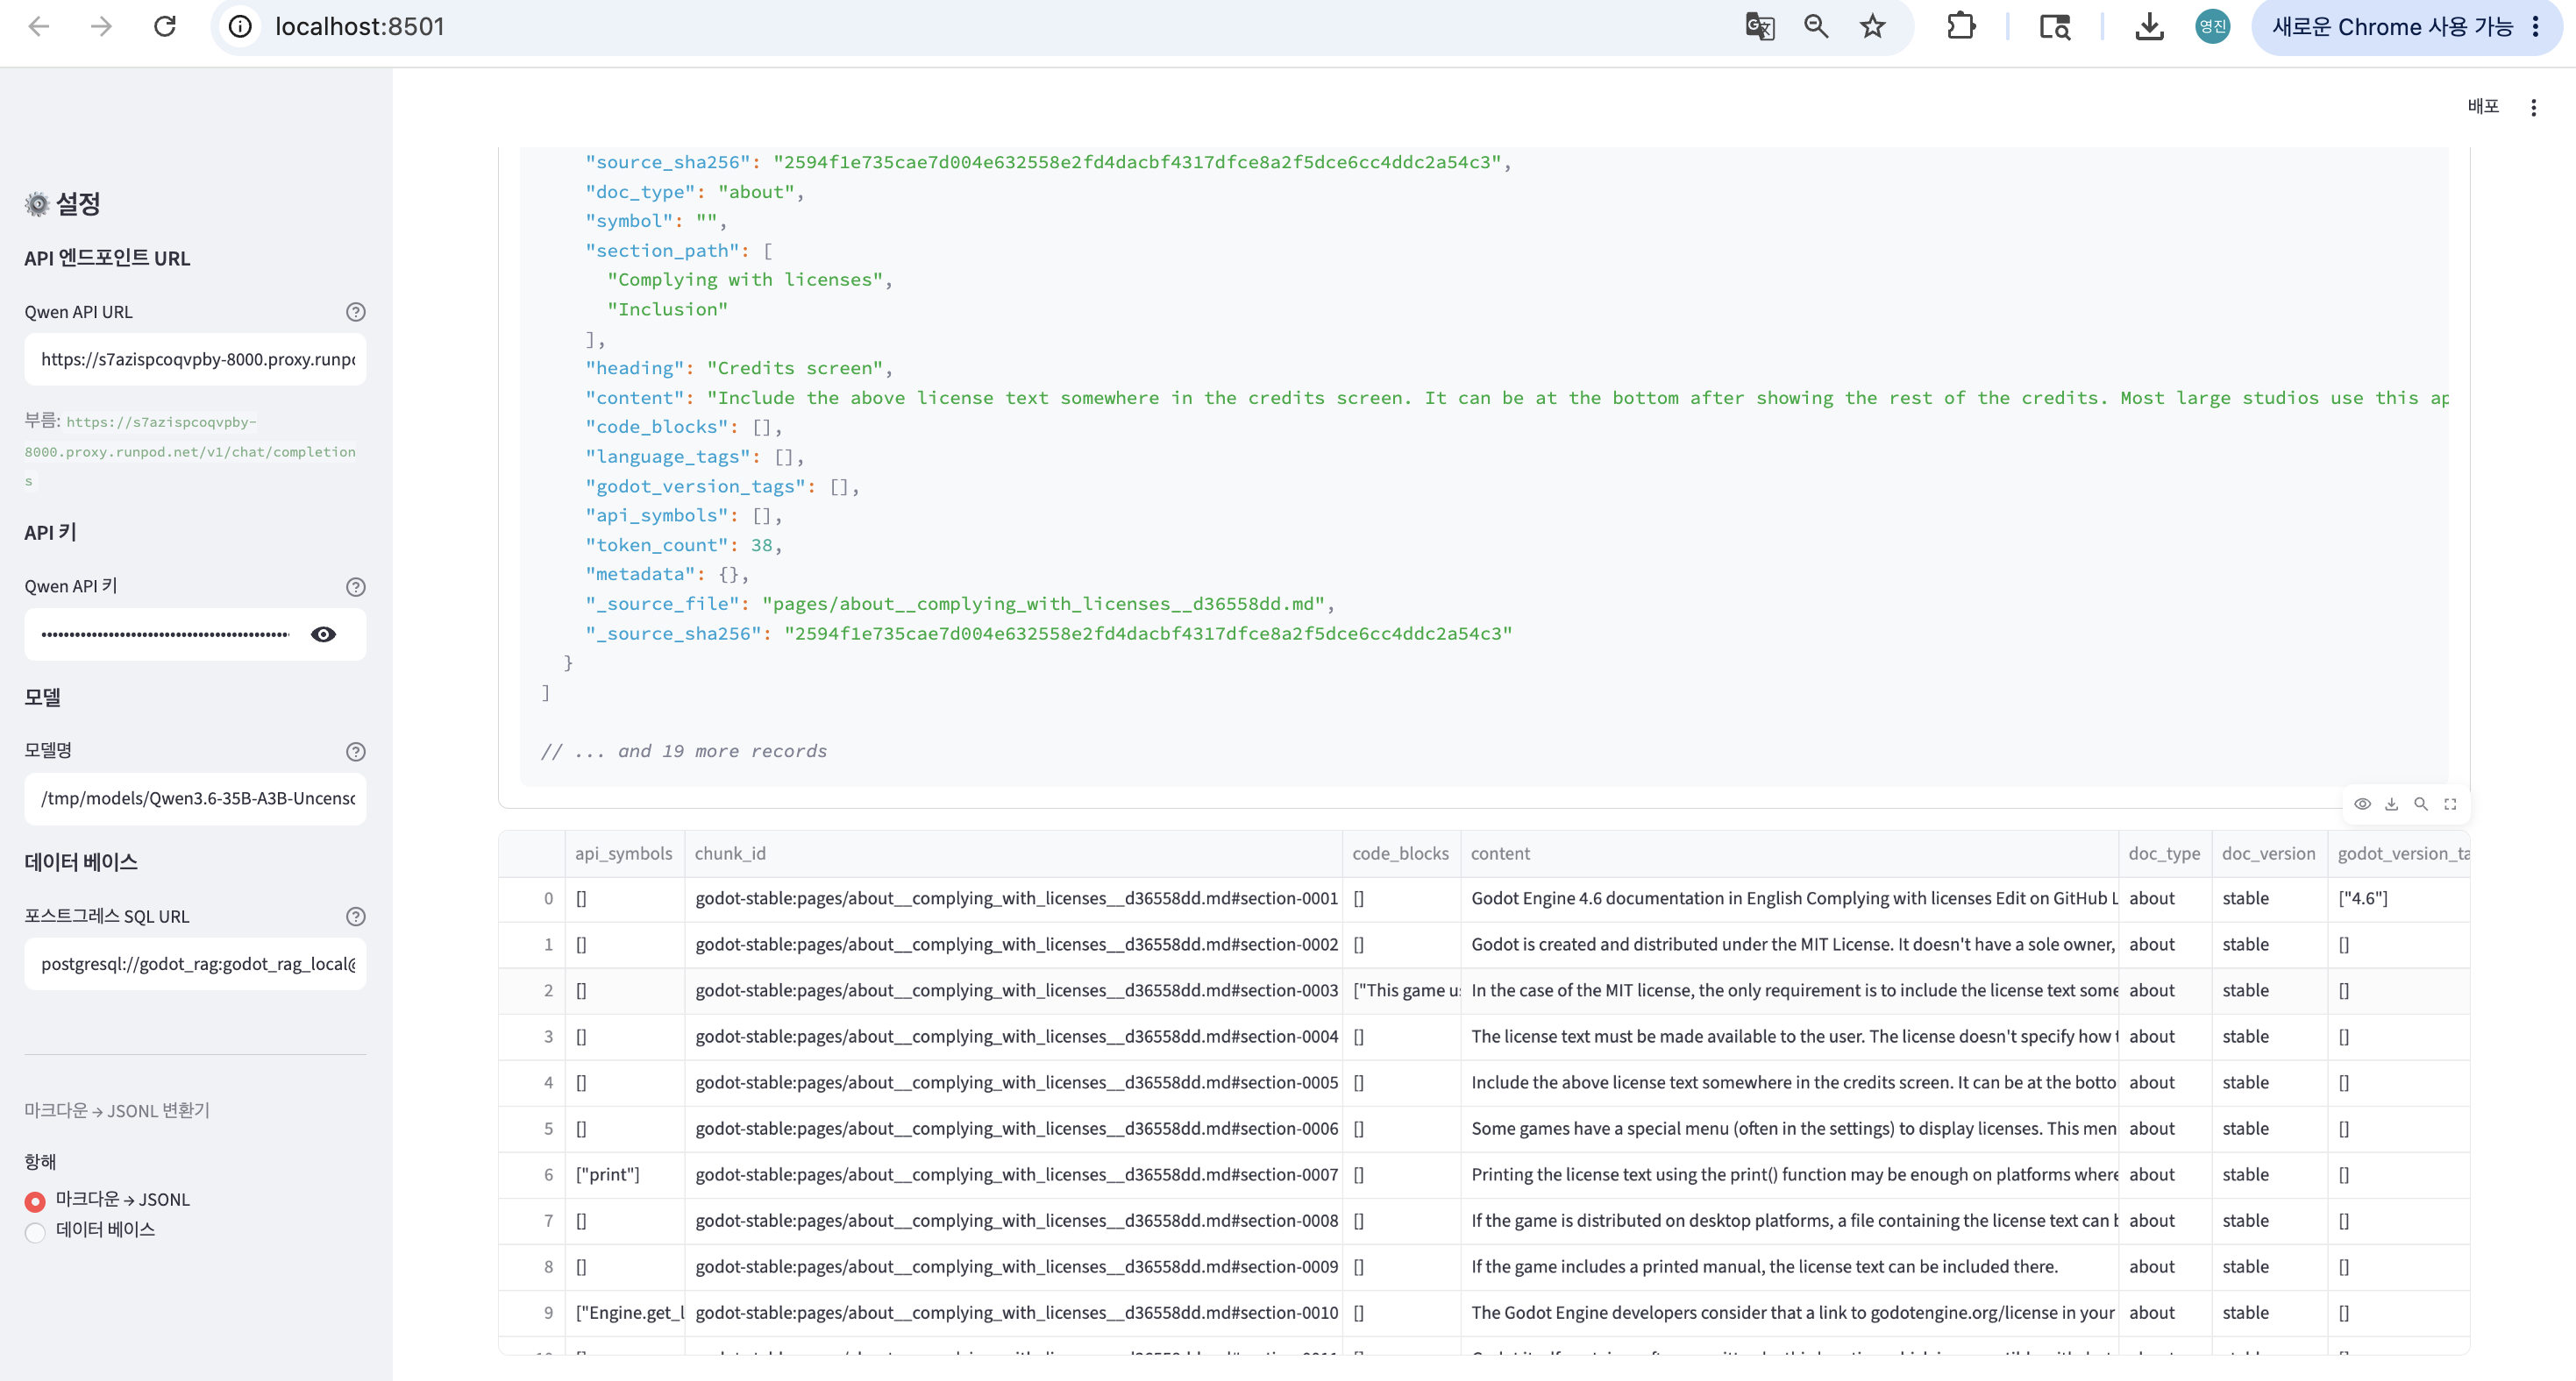Image resolution: width=2576 pixels, height=1381 pixels.
Task: Bookmark this page with the star
Action: 1872,26
